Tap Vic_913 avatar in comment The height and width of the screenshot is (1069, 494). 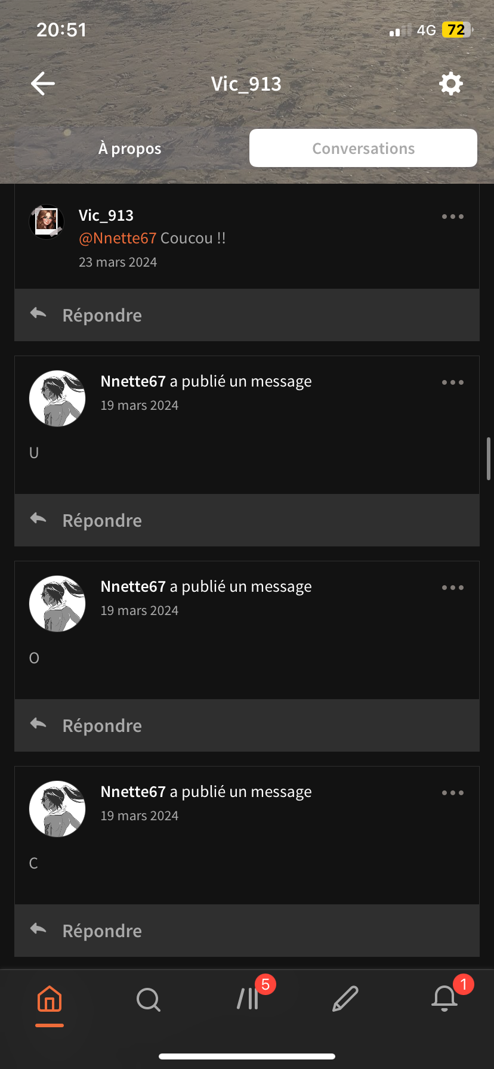click(47, 221)
